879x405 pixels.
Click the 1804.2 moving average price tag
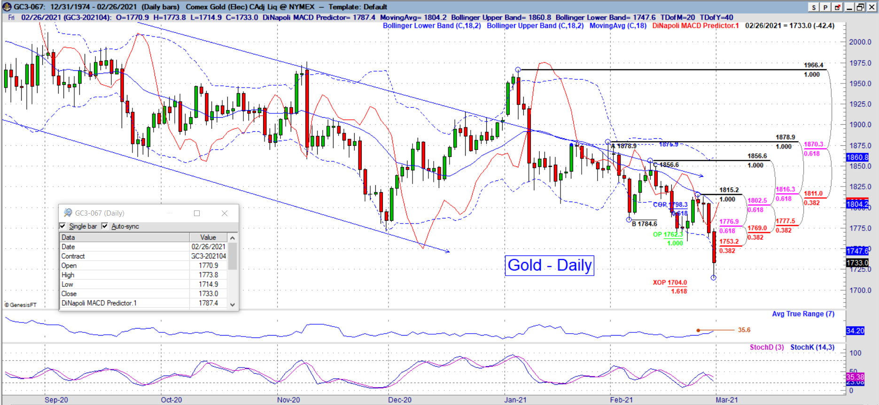tap(857, 204)
